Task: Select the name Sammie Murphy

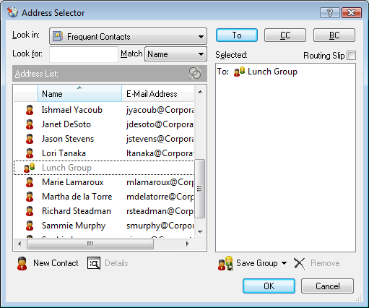Action: (x=74, y=226)
